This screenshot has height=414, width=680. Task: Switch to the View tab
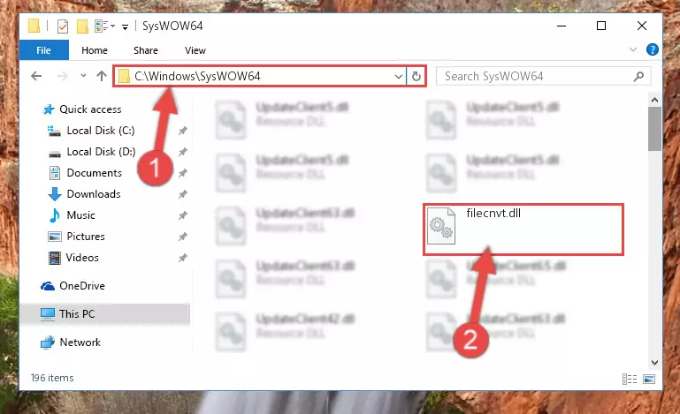click(x=195, y=50)
